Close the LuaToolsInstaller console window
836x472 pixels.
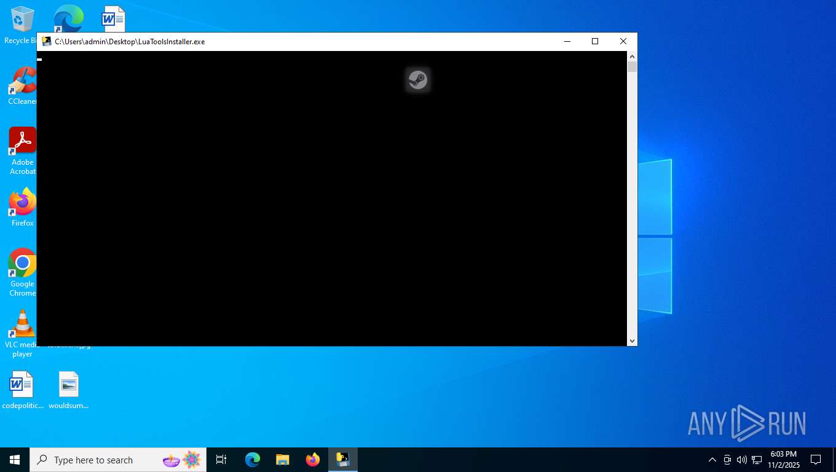[x=623, y=41]
